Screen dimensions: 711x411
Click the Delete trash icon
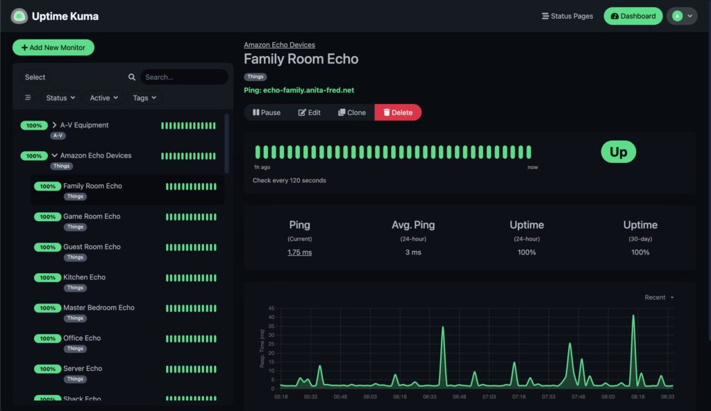386,112
